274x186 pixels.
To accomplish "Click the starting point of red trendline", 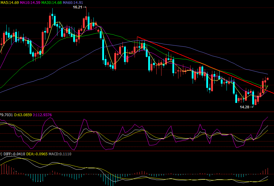I will click(x=137, y=37).
